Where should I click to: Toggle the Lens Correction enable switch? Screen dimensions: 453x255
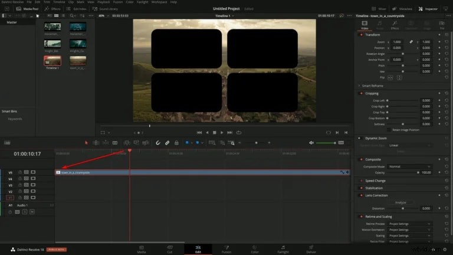[361, 195]
